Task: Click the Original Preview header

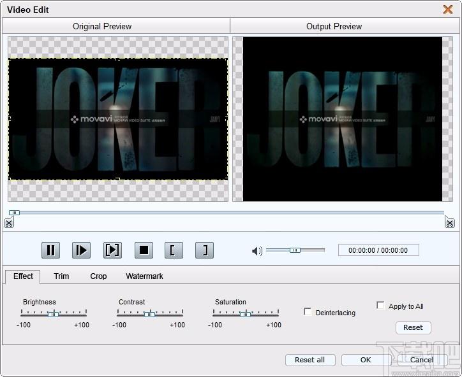Action: 102,27
